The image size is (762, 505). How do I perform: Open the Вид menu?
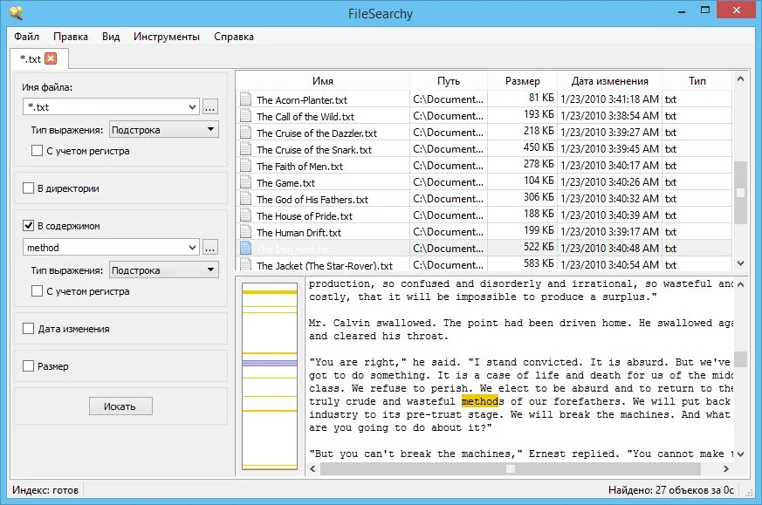(x=111, y=37)
